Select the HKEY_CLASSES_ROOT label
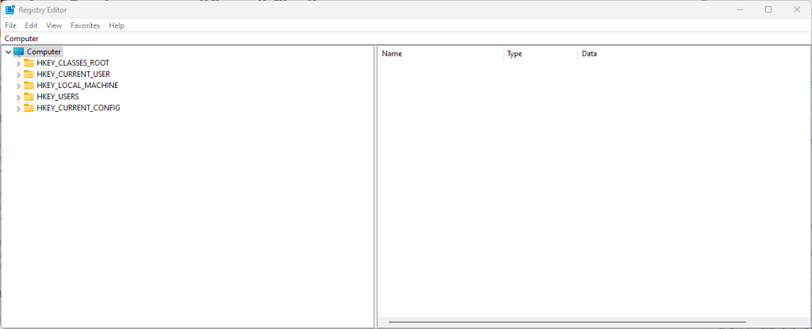812x329 pixels. 73,63
